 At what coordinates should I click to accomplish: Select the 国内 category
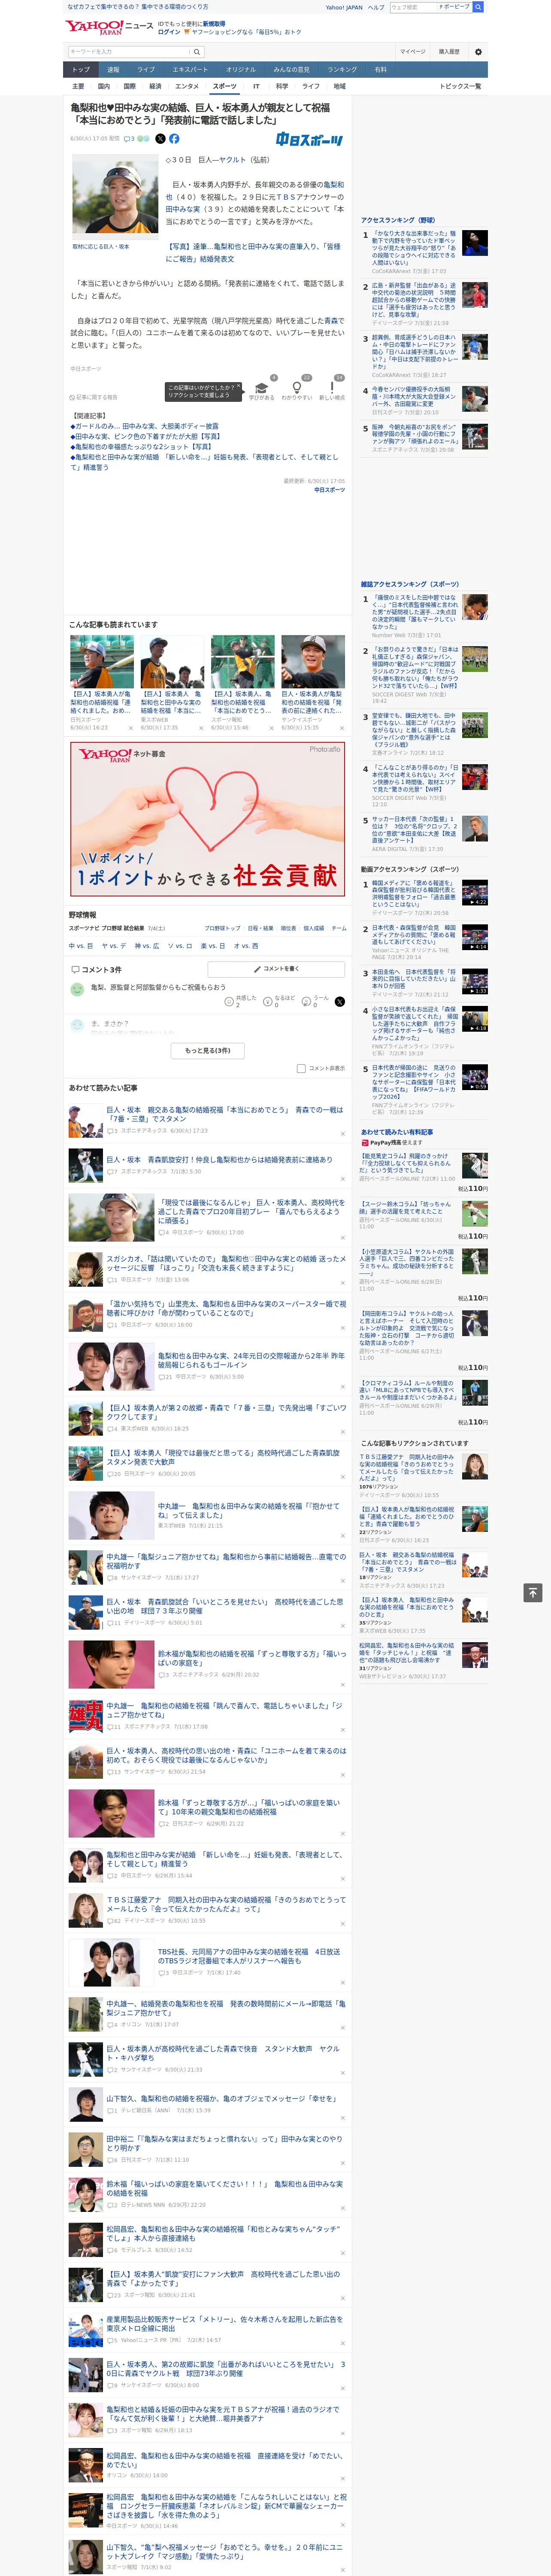coord(104,87)
